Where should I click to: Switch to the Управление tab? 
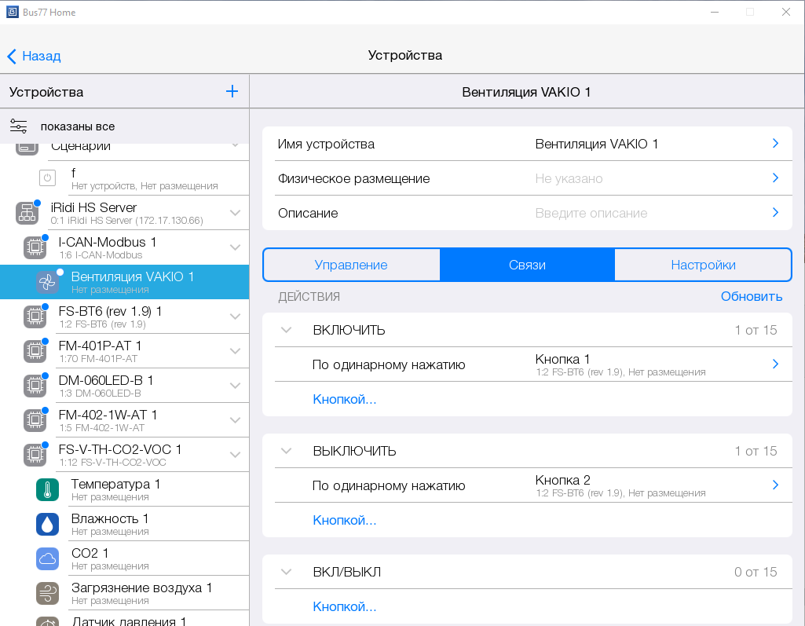(351, 265)
